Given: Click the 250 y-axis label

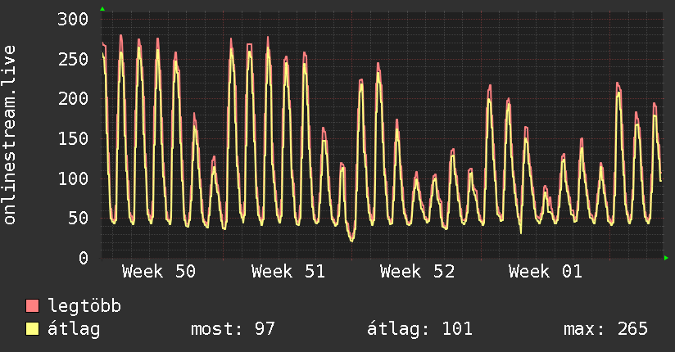Looking at the screenshot, I should (73, 59).
